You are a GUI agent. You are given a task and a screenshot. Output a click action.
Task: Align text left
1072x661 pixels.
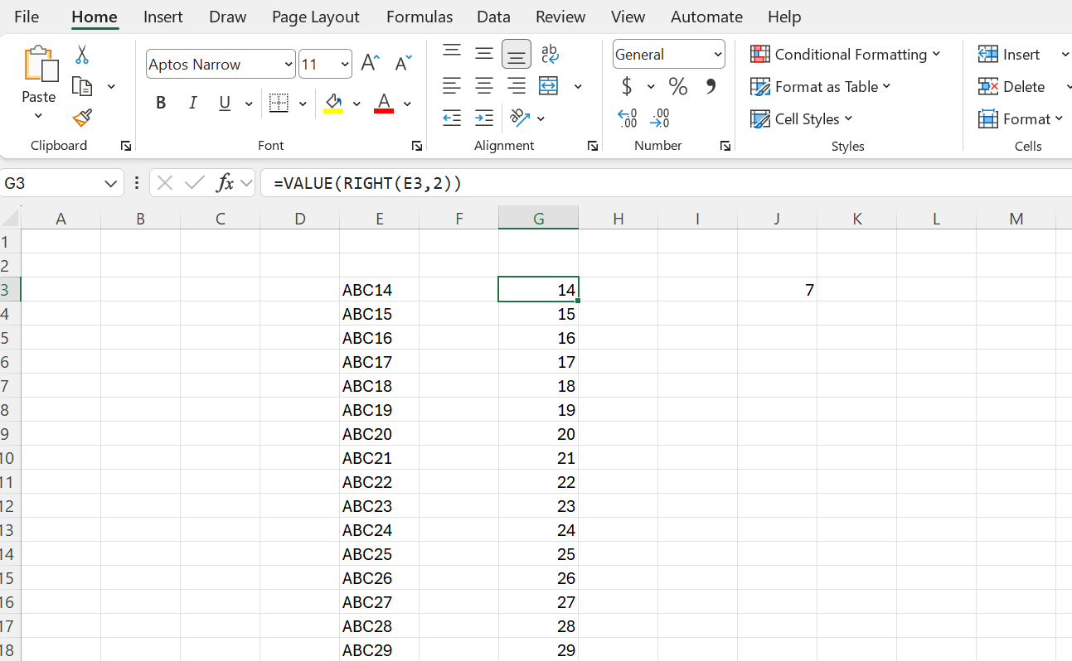tap(452, 85)
